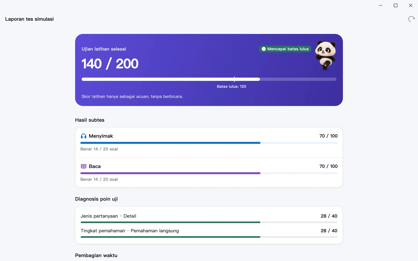This screenshot has width=418, height=261.
Task: Click the 'Laporan tes simulasi' title
Action: [x=30, y=19]
